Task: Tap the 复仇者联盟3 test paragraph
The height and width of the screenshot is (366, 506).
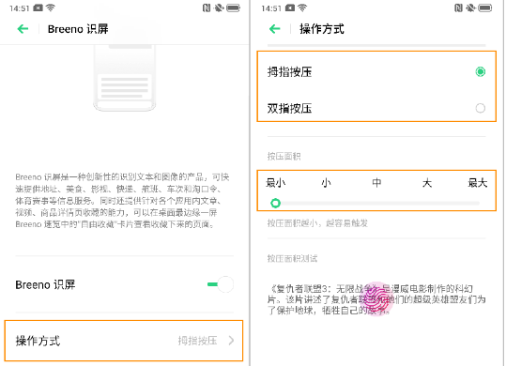Action: click(376, 299)
